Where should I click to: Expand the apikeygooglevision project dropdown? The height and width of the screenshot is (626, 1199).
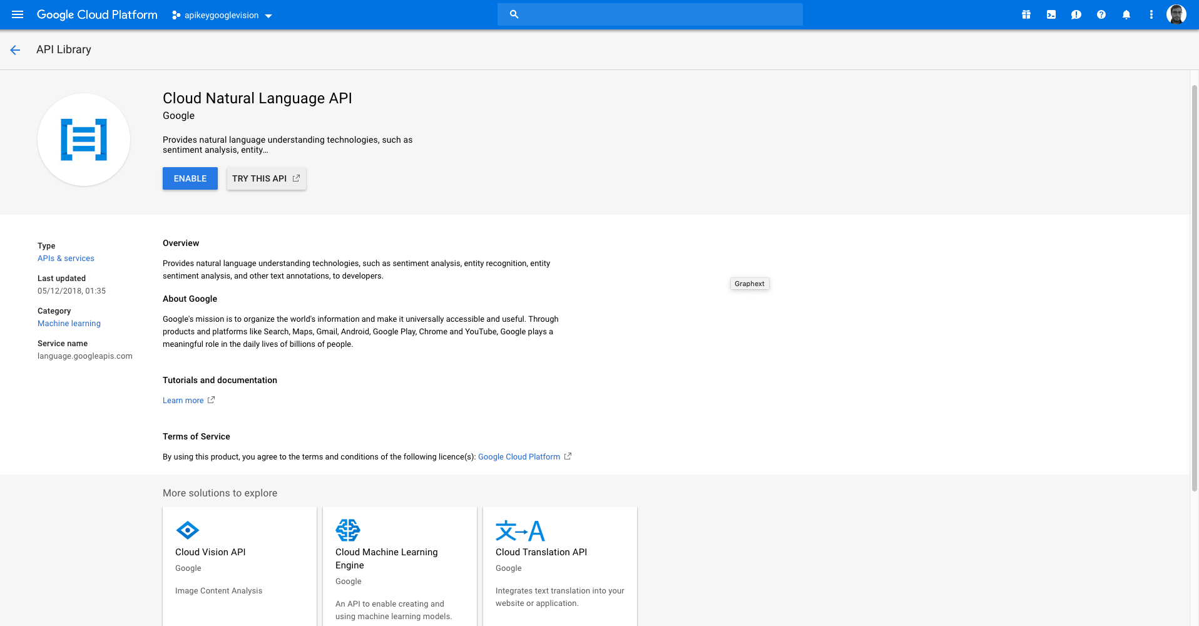(268, 16)
